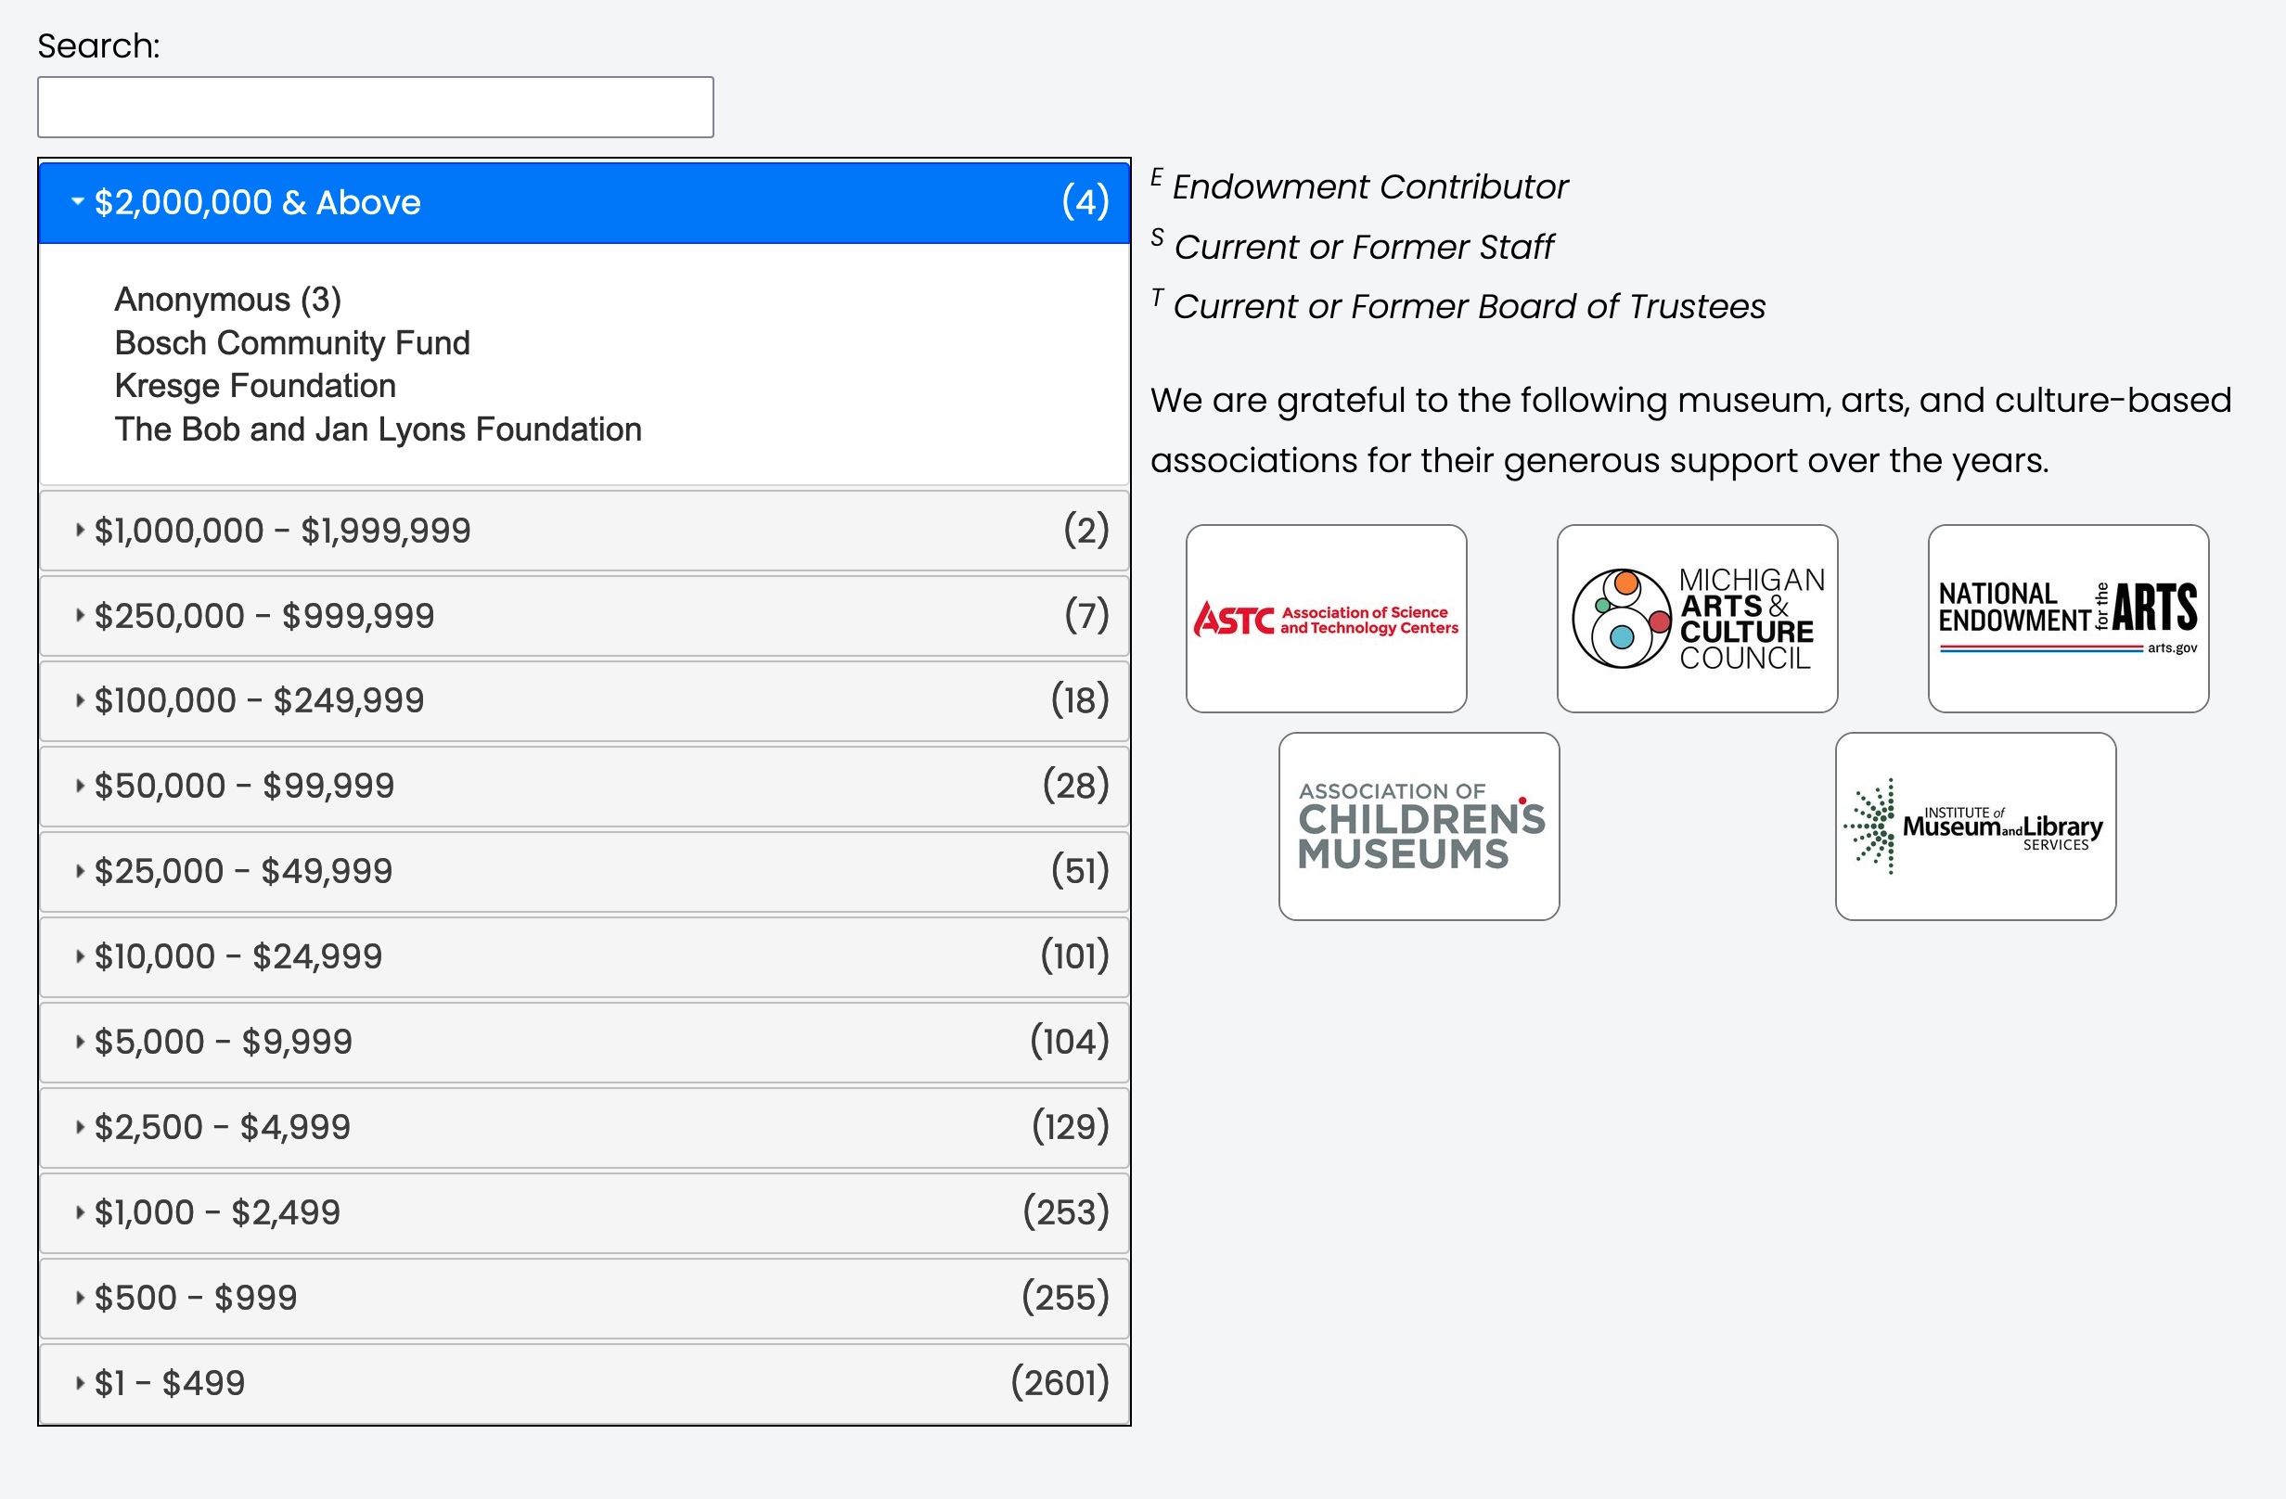Click the Endowment Contributor legend text
The height and width of the screenshot is (1499, 2286).
click(x=1369, y=186)
